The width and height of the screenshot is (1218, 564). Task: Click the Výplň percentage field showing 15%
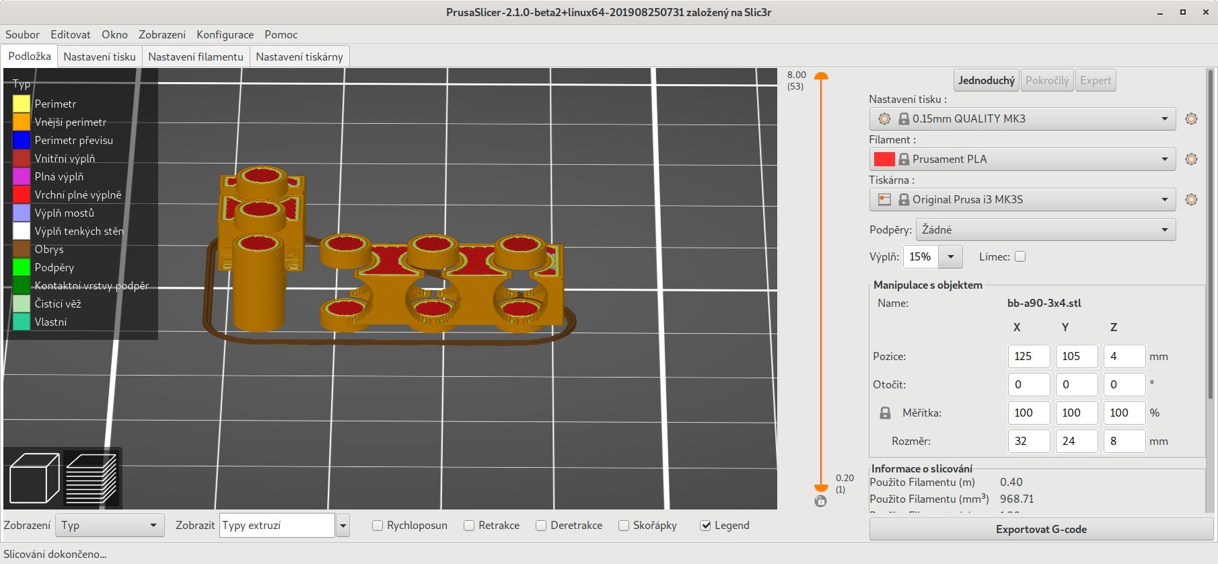pyautogui.click(x=921, y=256)
